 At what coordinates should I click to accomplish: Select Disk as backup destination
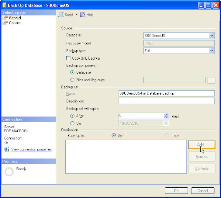[x=114, y=135]
